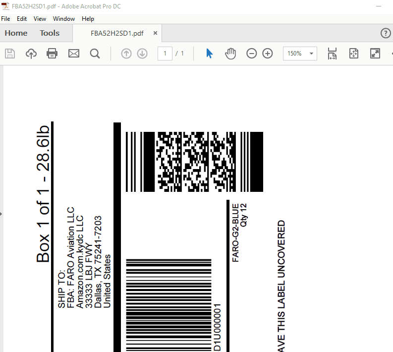
Task: Minimize the Acrobat window
Action: 379,6
